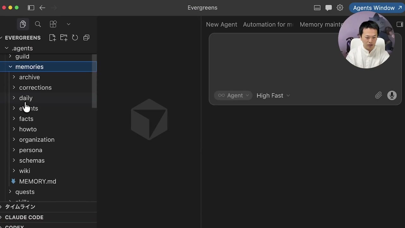Toggle the primary sidebar visibility
405x228 pixels.
(31, 8)
